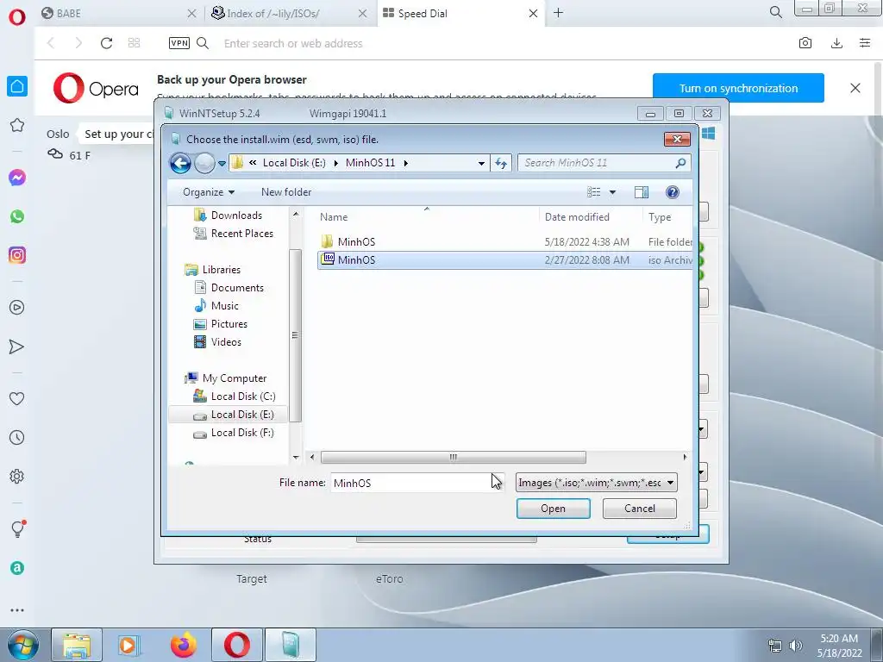Close the BABE tab
Viewport: 883px width, 662px height.
point(191,13)
